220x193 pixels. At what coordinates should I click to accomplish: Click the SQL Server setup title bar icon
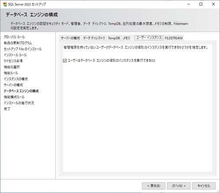[5, 4]
